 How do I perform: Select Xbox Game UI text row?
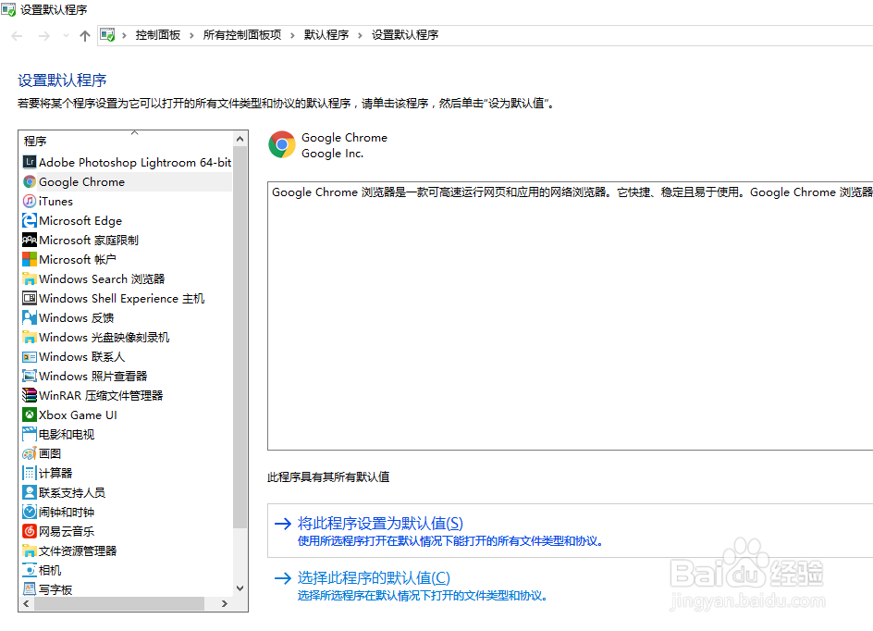[x=78, y=414]
